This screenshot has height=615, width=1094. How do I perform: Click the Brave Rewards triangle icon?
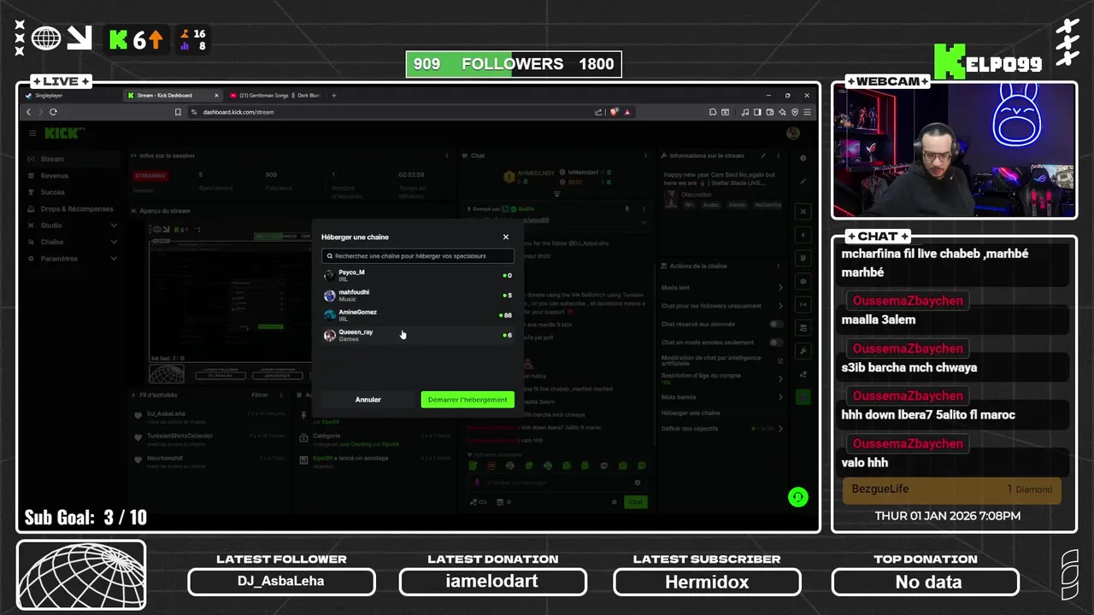(627, 112)
